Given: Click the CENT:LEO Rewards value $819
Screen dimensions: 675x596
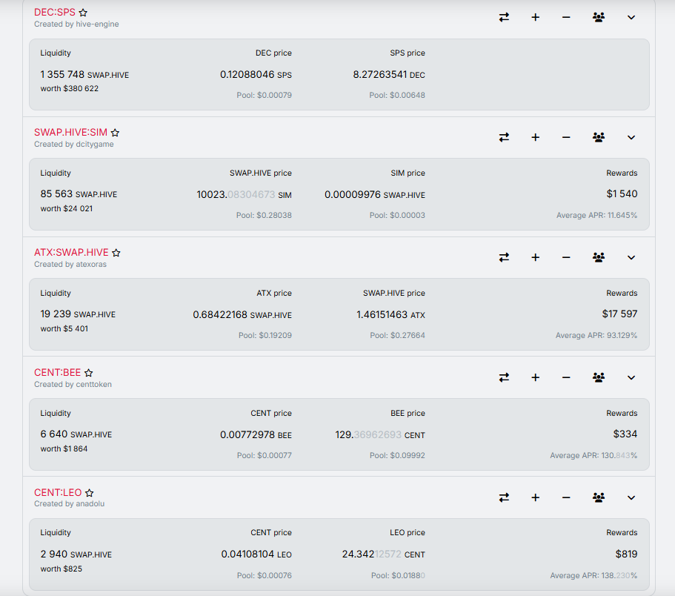Looking at the screenshot, I should coord(626,554).
